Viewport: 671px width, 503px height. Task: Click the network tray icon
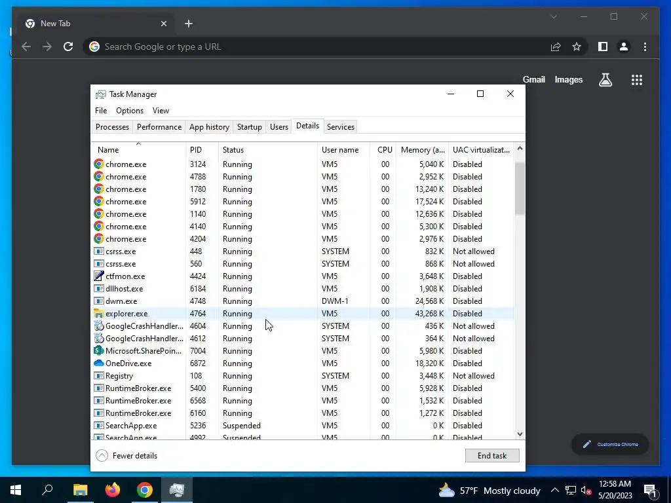point(571,490)
